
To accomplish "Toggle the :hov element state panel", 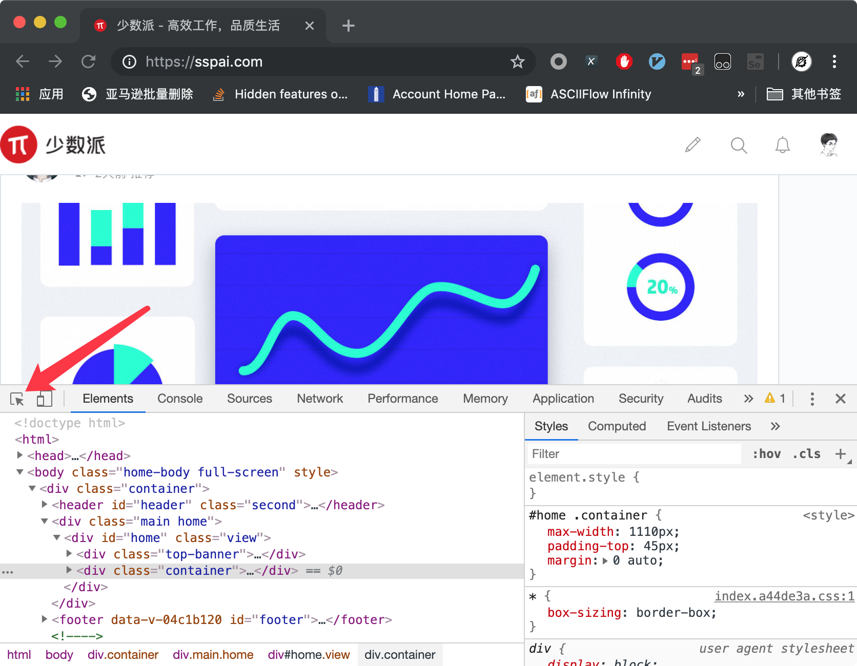I will (x=766, y=454).
